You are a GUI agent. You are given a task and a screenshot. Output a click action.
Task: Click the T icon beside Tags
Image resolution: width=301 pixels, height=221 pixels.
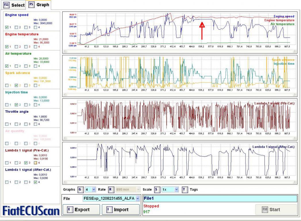click(x=185, y=190)
